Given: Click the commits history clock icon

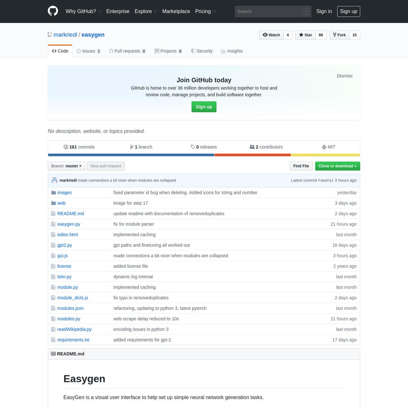Looking at the screenshot, I should pos(66,147).
